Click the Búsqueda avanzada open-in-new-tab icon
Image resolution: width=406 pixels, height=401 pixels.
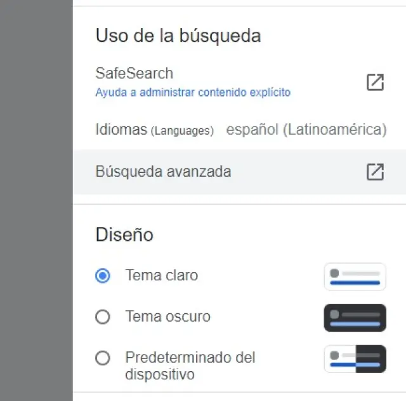375,172
